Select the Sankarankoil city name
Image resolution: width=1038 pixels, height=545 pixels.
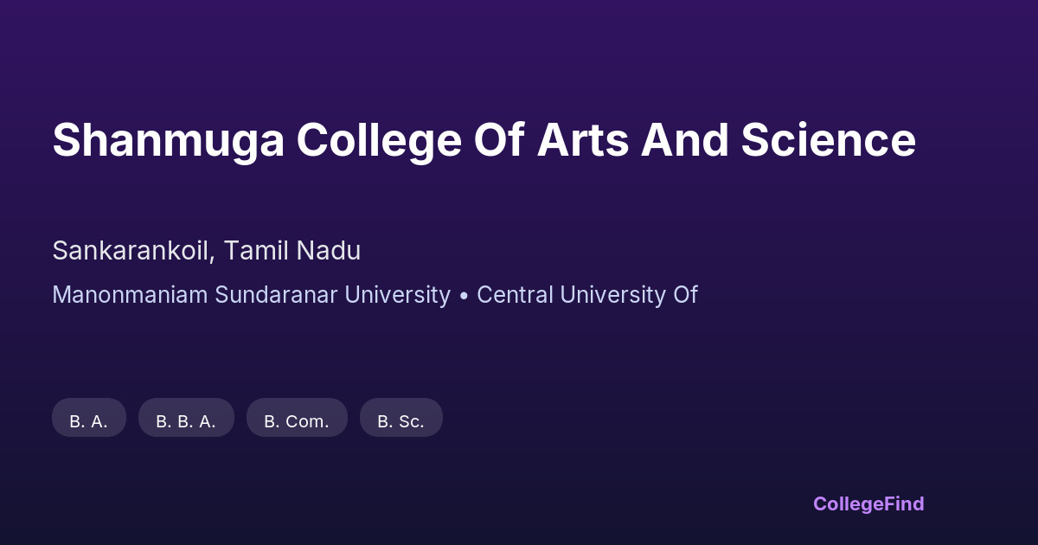click(x=130, y=251)
